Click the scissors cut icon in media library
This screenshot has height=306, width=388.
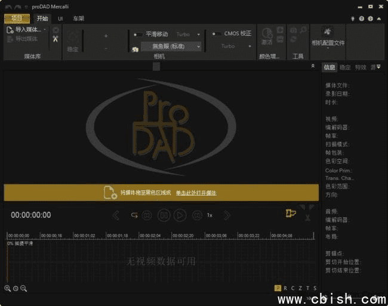[56, 39]
